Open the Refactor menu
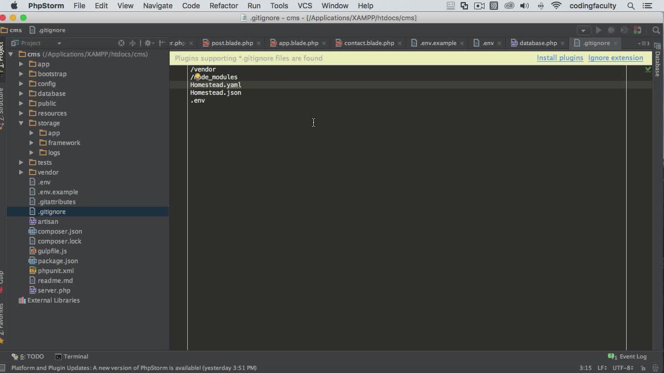 pos(224,6)
